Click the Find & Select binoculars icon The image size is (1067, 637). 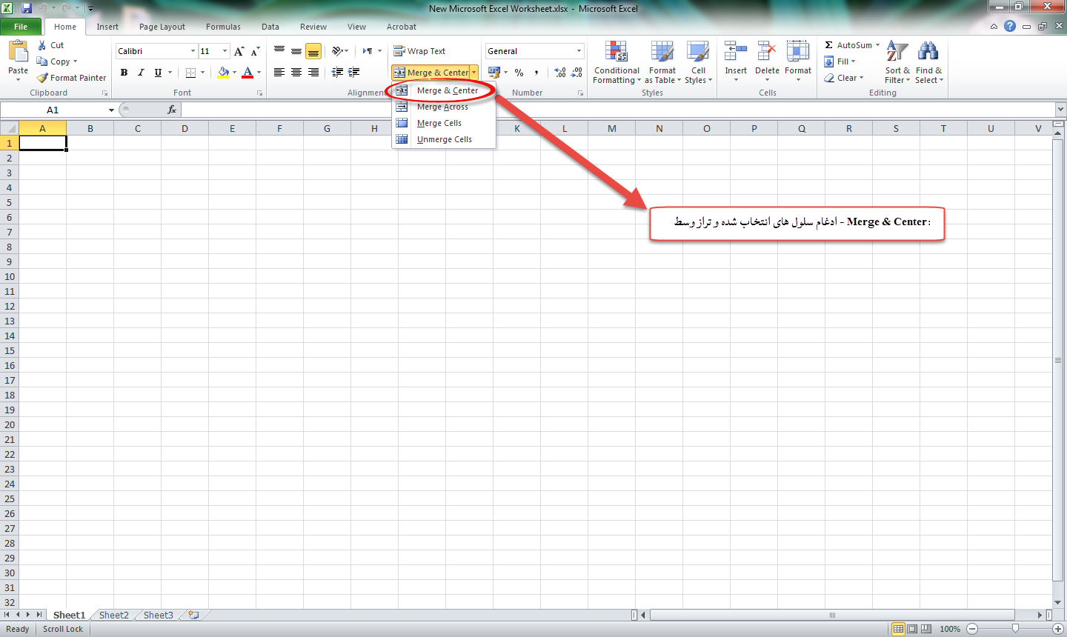point(928,52)
